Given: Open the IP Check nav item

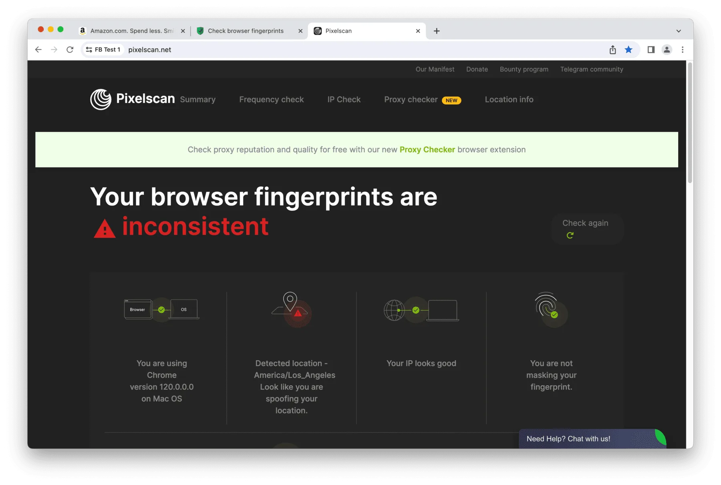Looking at the screenshot, I should point(344,99).
